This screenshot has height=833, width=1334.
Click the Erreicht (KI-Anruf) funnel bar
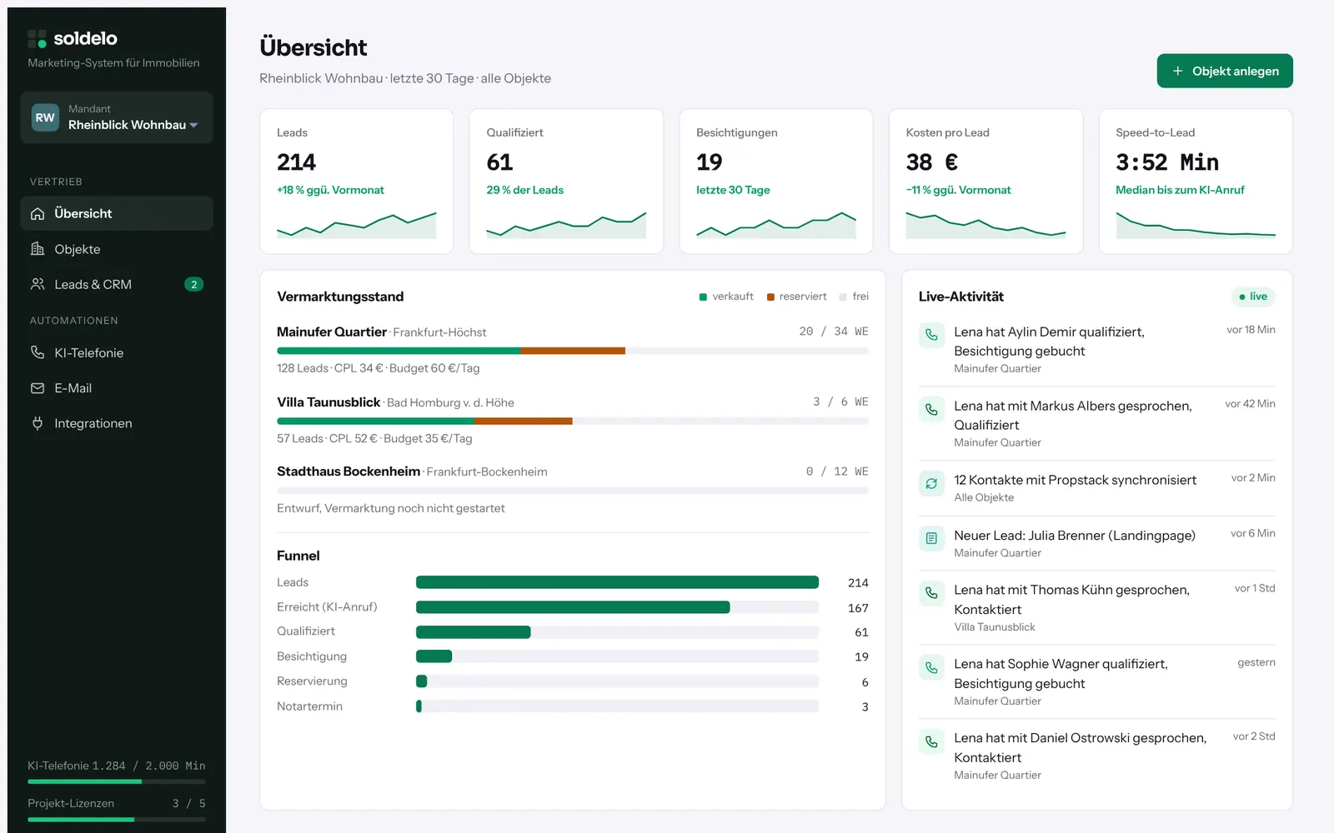[617, 607]
